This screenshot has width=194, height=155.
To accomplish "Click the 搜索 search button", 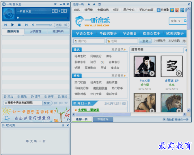I will [x=47, y=103].
